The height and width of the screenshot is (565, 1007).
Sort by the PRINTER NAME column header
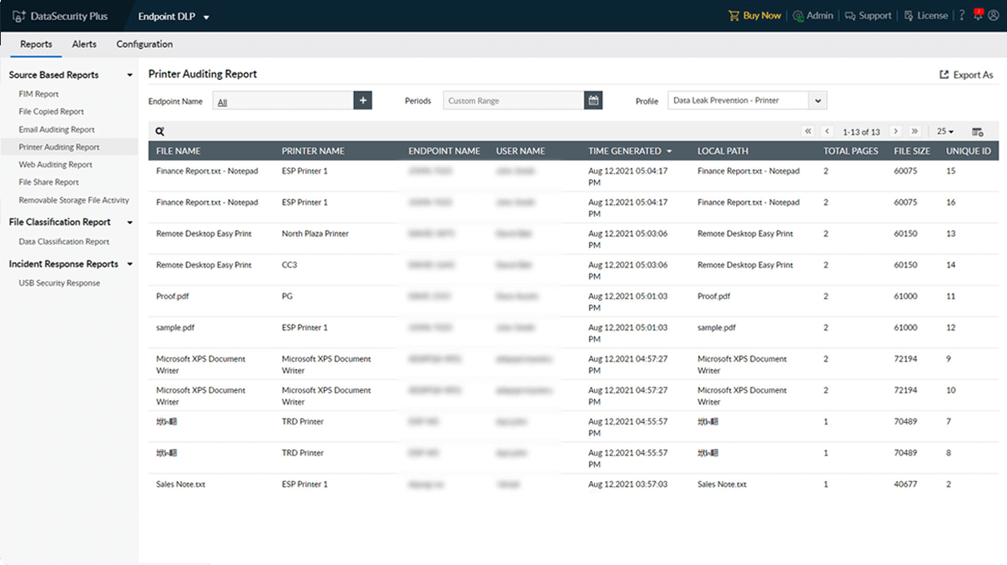coord(313,150)
